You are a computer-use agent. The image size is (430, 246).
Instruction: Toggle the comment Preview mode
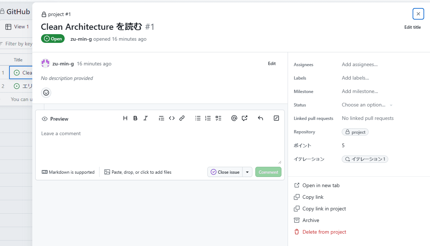tap(55, 119)
